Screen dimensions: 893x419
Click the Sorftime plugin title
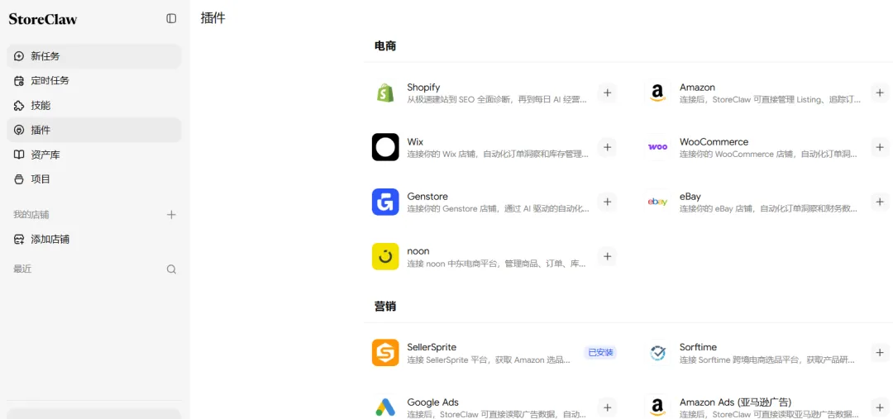698,347
